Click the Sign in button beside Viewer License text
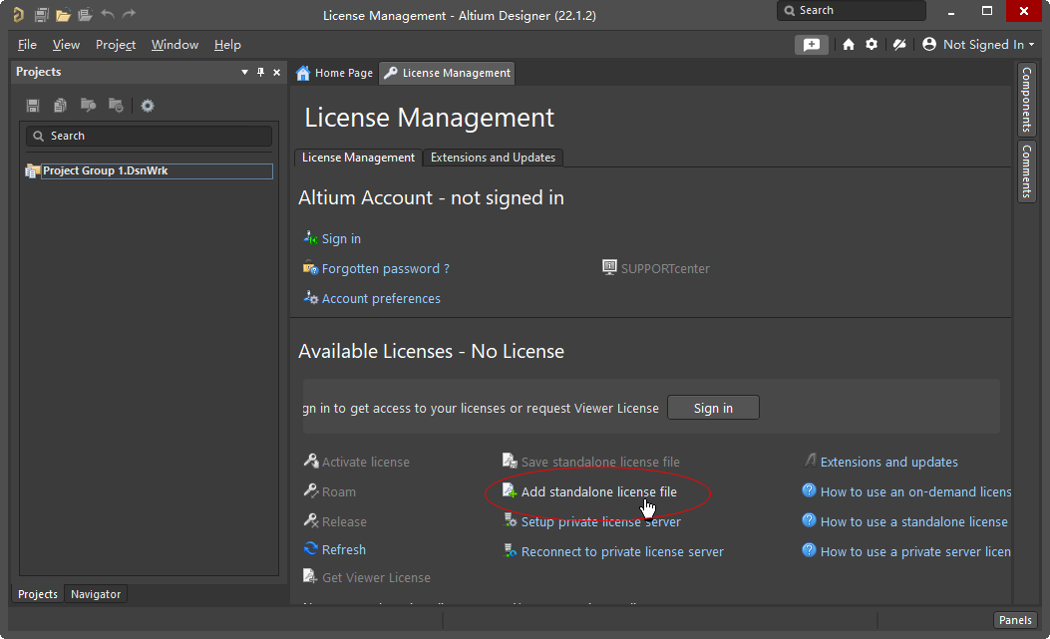Viewport: 1050px width, 639px height. [x=713, y=408]
